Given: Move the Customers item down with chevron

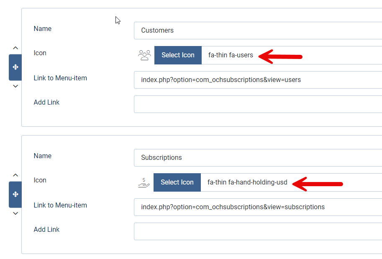Looking at the screenshot, I should point(15,86).
